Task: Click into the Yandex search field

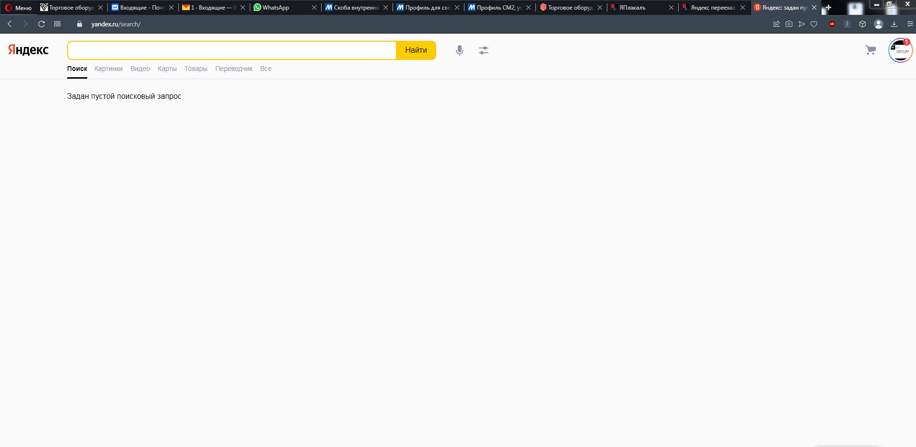Action: (232, 50)
